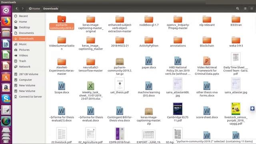The image size is (256, 144).
Task: Select Downloads in sidebar
Action: click(x=29, y=38)
